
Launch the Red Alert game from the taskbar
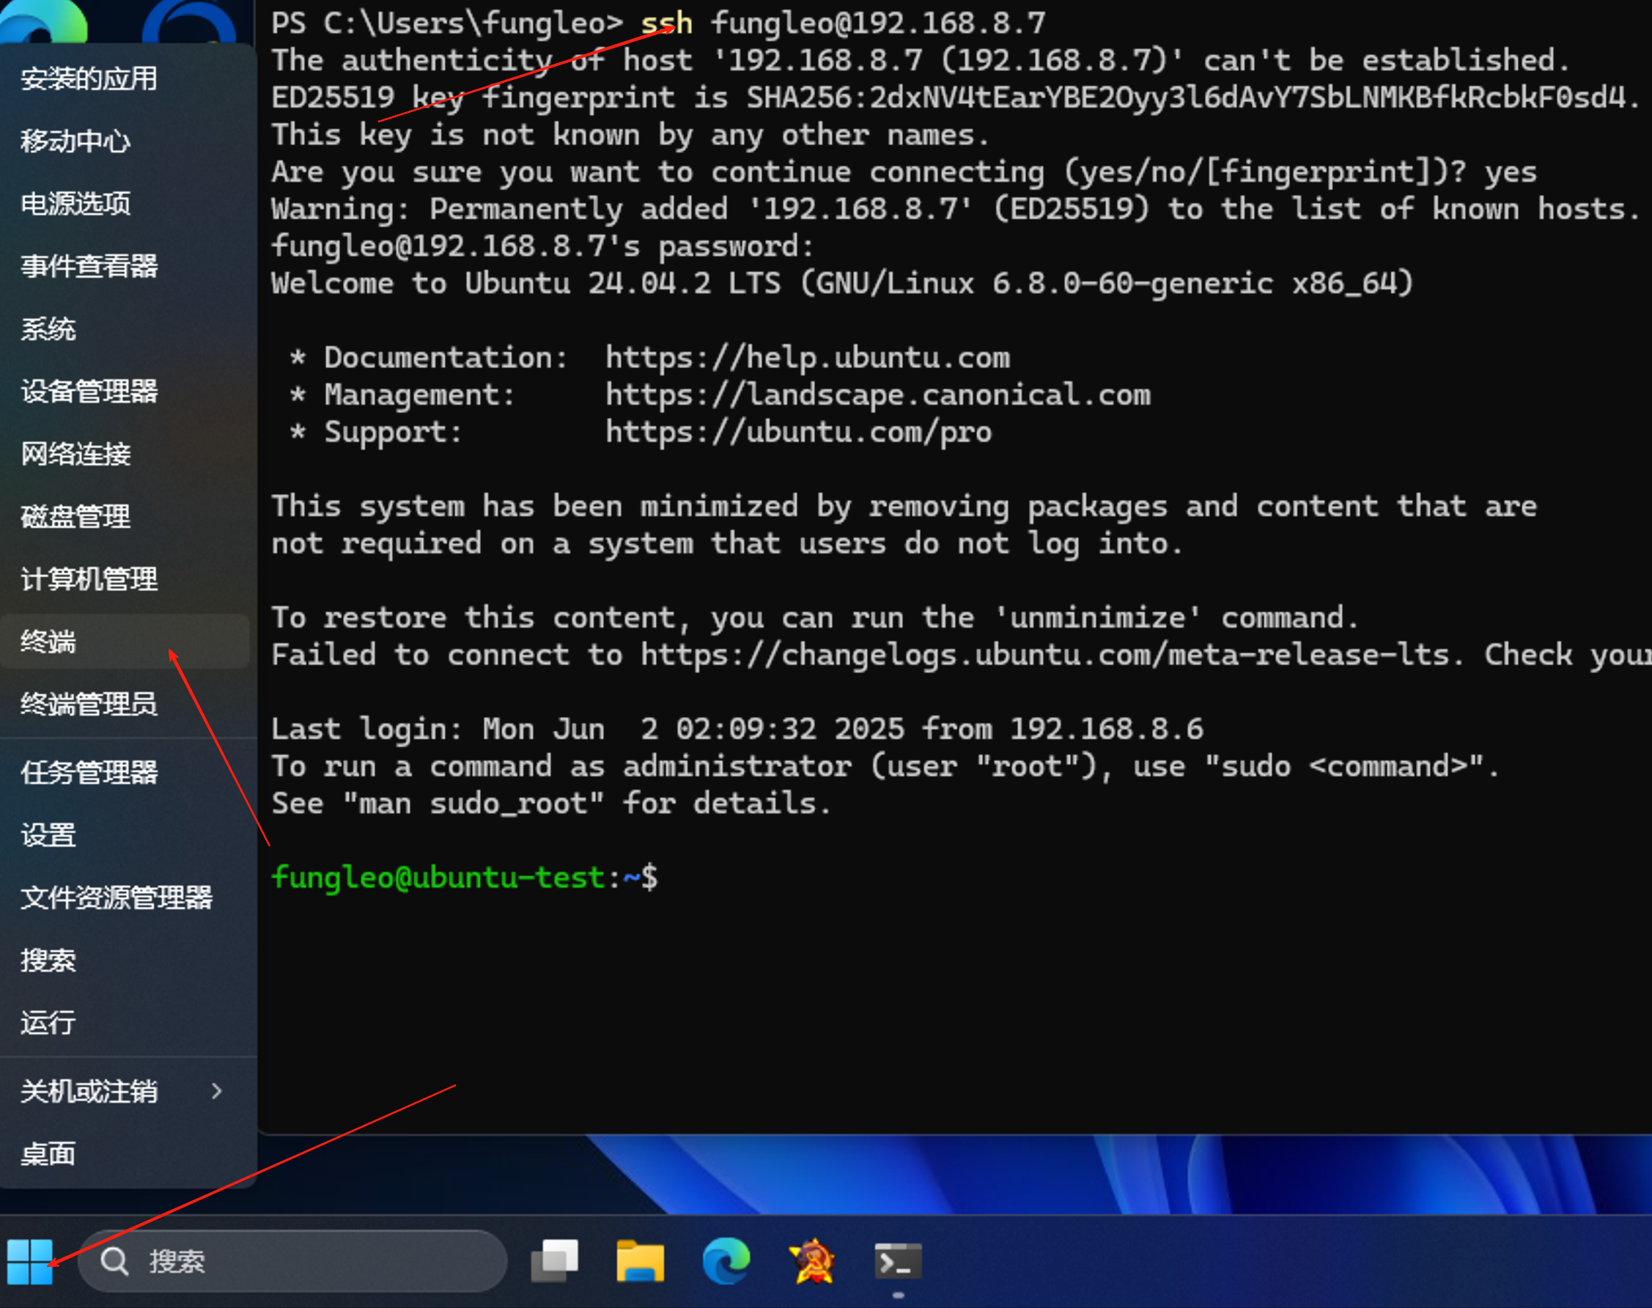pyautogui.click(x=813, y=1260)
